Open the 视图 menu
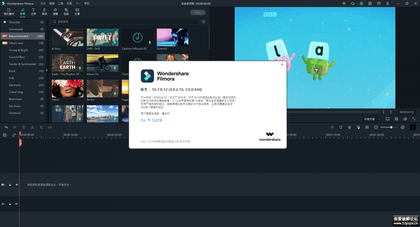Viewport: 420px width, 227px height. pyautogui.click(x=69, y=3)
